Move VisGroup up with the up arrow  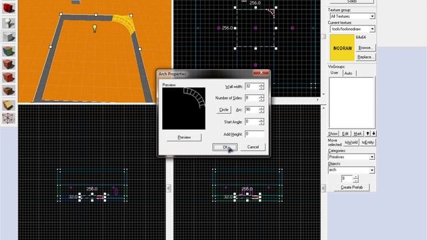click(x=368, y=133)
